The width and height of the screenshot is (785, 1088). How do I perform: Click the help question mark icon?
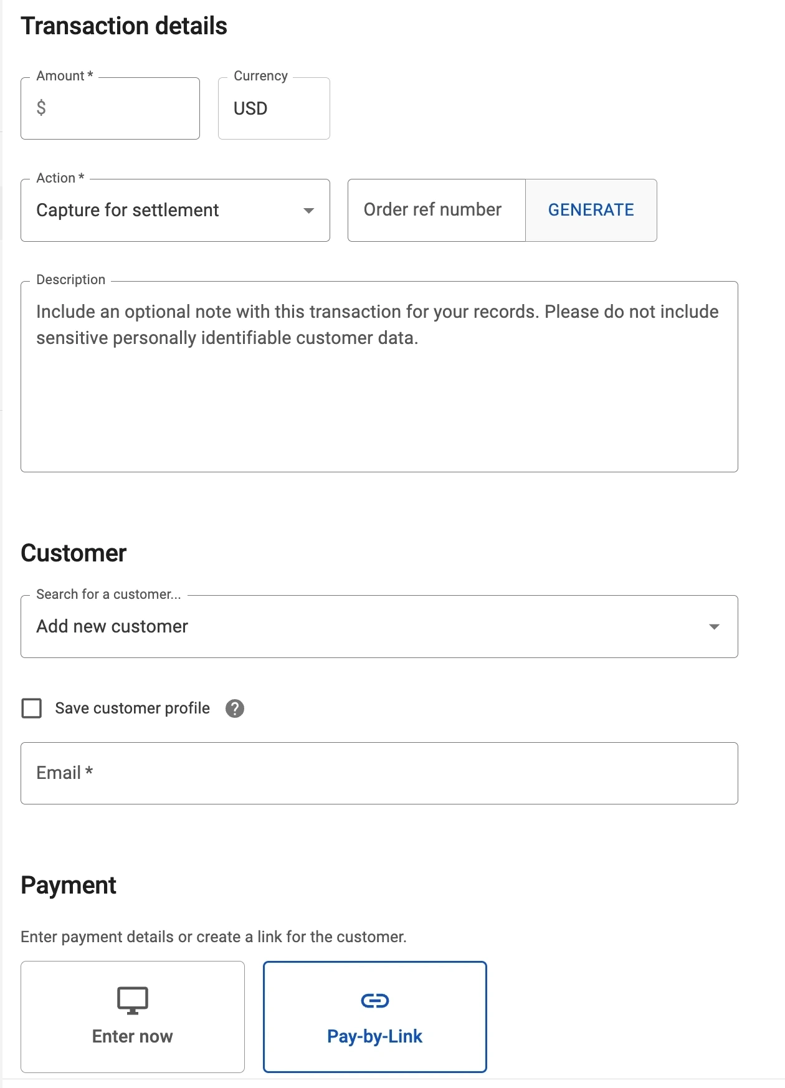(x=235, y=709)
